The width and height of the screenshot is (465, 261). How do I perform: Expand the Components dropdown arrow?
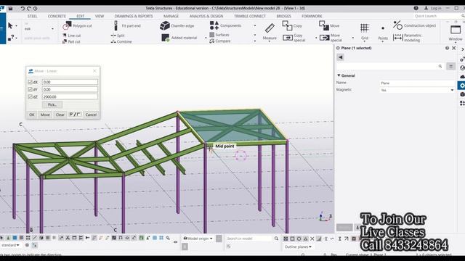(255, 26)
